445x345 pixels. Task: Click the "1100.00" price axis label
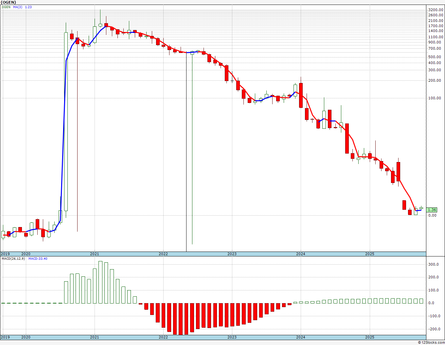point(436,37)
